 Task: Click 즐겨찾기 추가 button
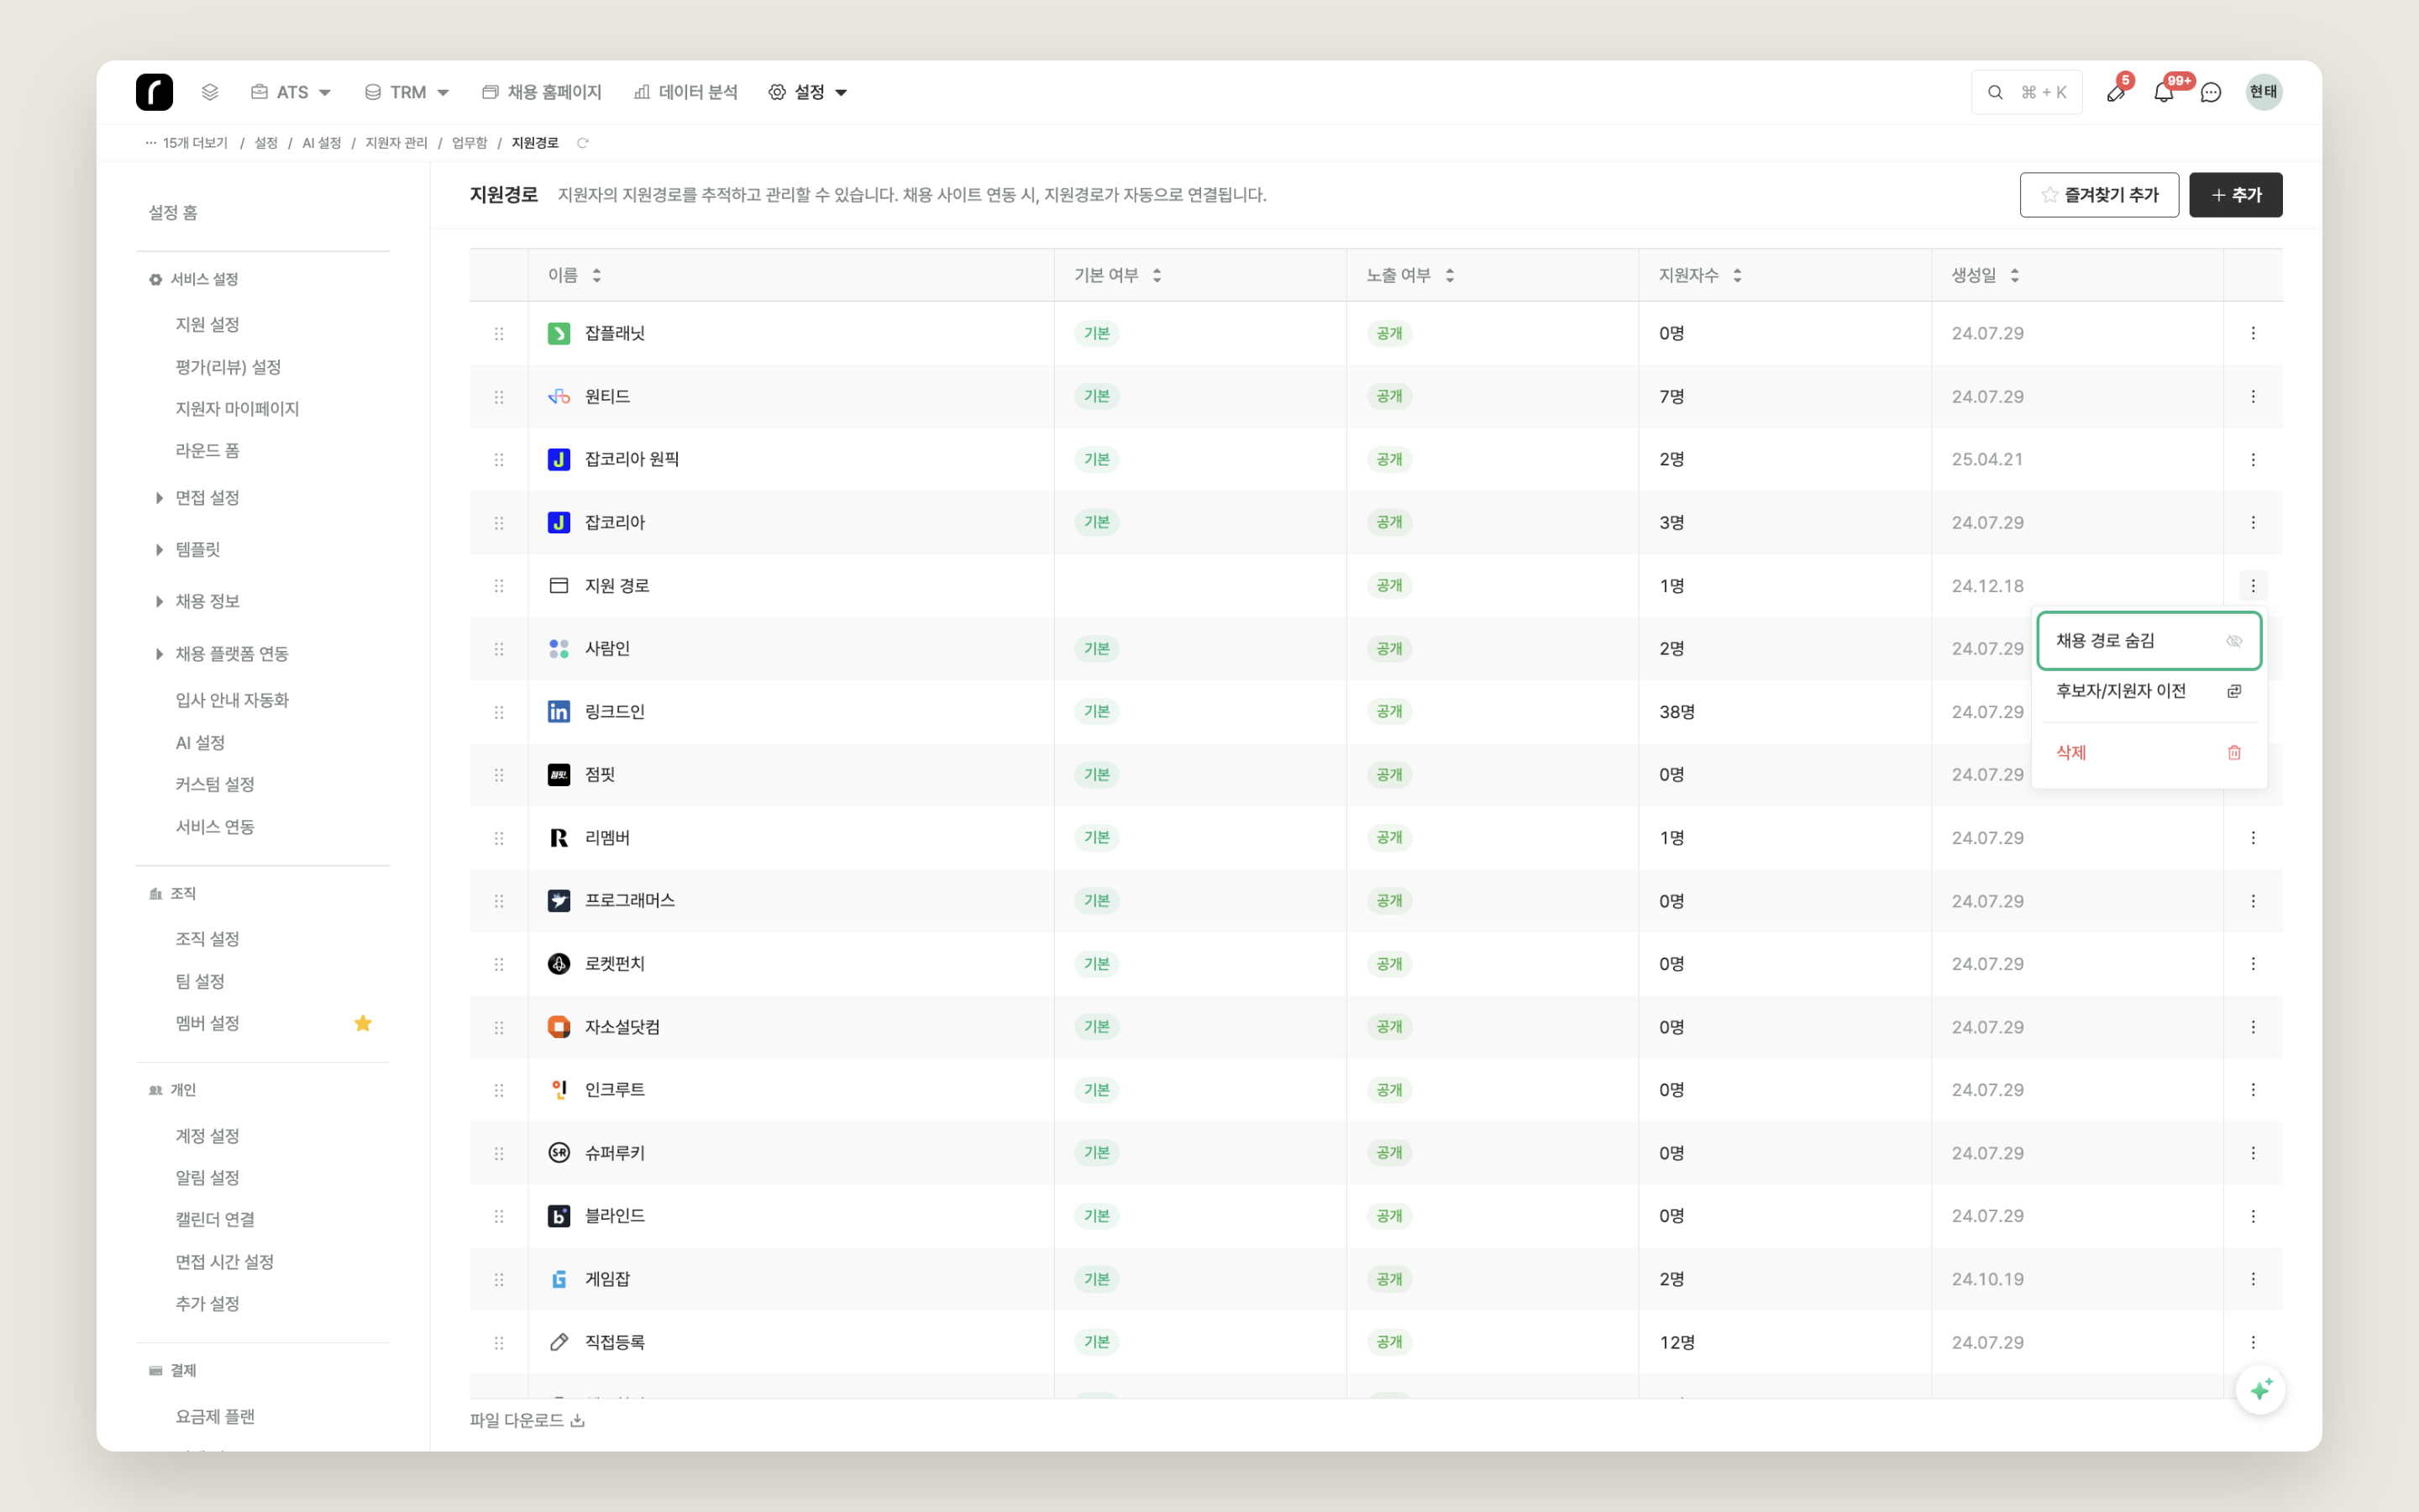pos(2099,195)
